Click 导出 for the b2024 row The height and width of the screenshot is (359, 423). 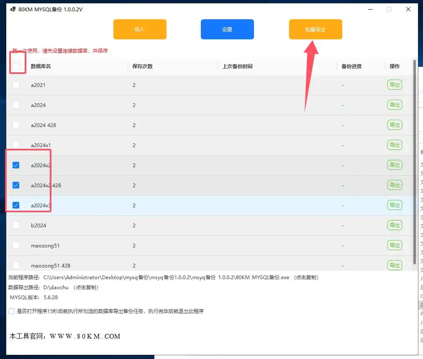click(x=395, y=225)
